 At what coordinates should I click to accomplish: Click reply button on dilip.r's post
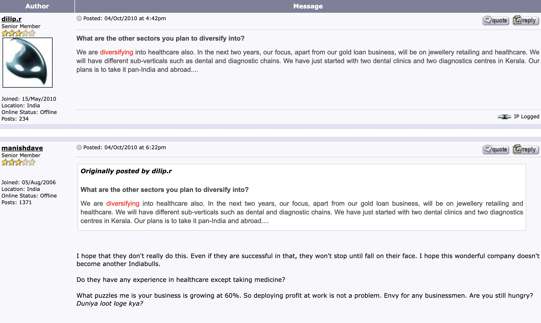click(526, 20)
